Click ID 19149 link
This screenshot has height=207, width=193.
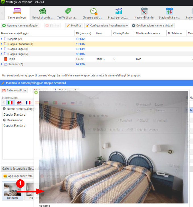click(x=80, y=49)
